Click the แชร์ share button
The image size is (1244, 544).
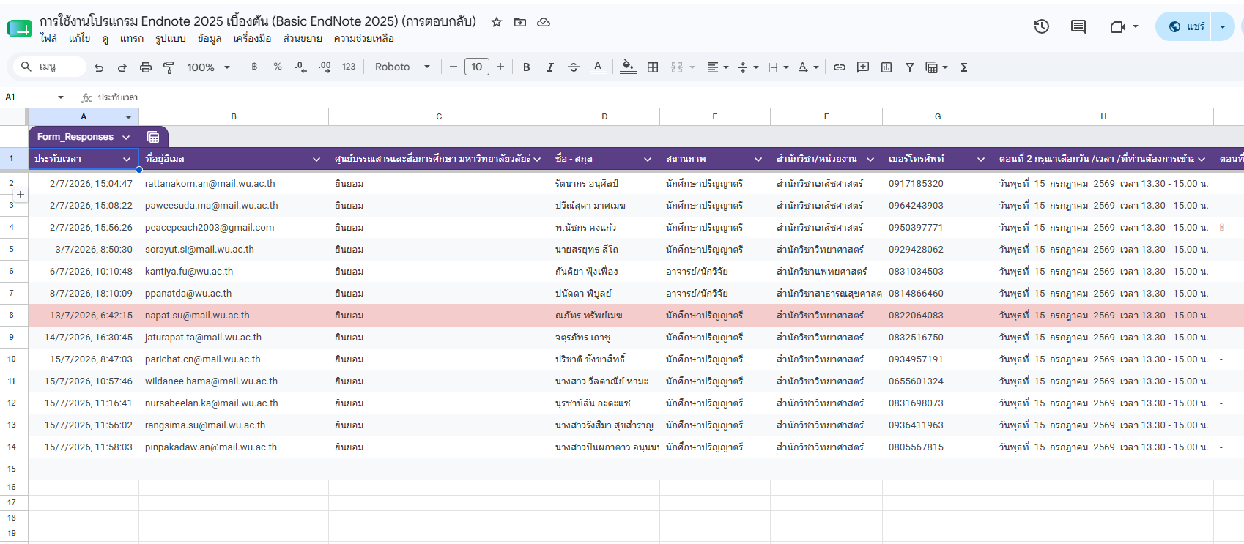[x=1185, y=26]
